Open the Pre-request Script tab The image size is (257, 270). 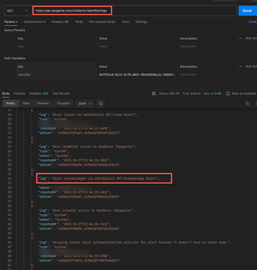102,22
